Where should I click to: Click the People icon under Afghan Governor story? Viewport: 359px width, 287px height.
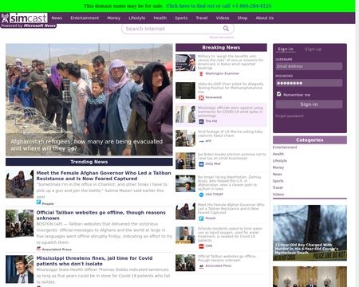(x=38, y=202)
